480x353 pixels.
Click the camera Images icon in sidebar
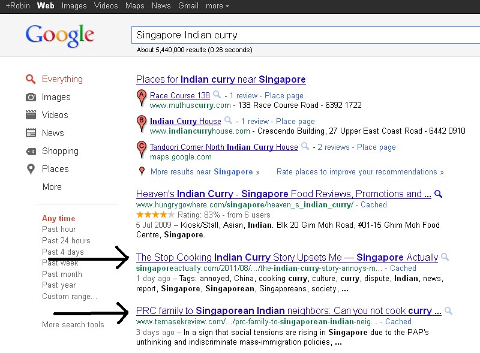[31, 97]
